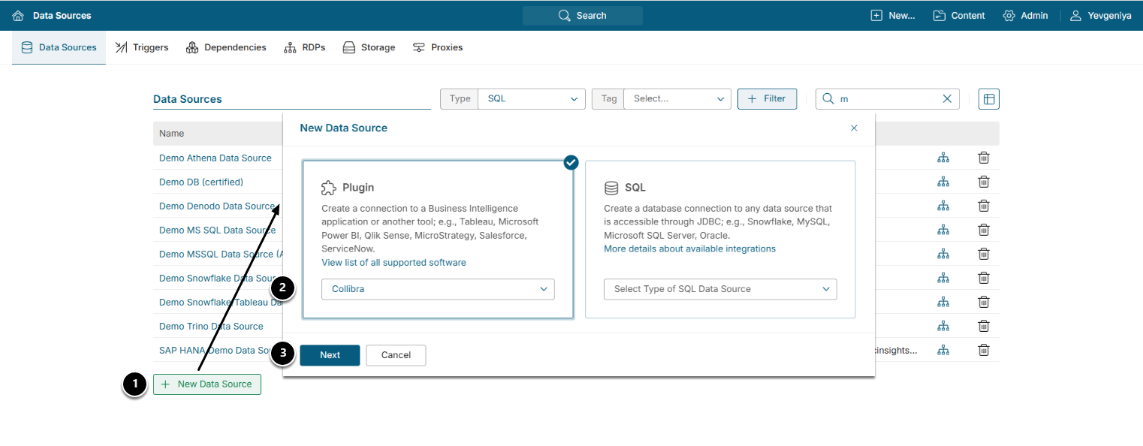The height and width of the screenshot is (446, 1143).
Task: Open View list of all supported software
Action: pos(394,263)
